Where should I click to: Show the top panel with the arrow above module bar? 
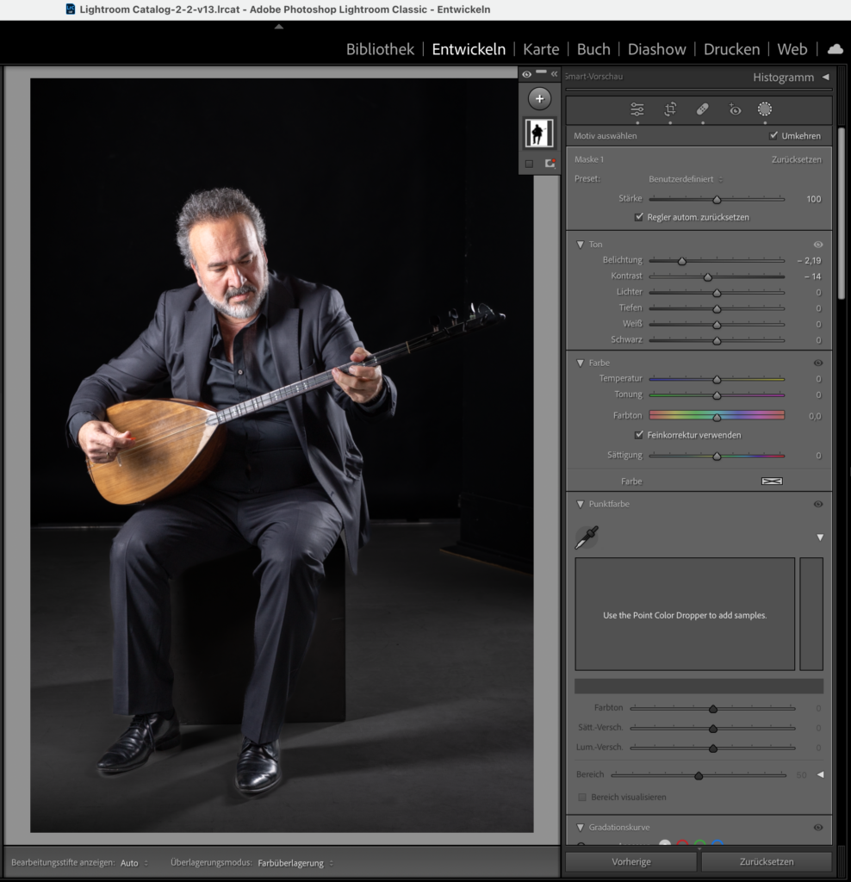279,27
